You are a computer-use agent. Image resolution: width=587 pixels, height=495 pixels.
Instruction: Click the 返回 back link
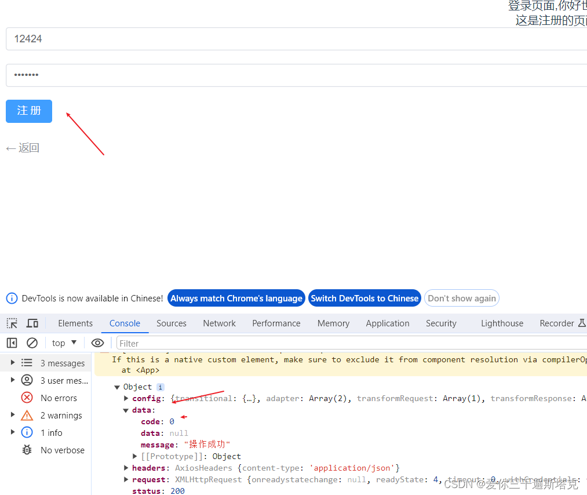click(x=22, y=147)
